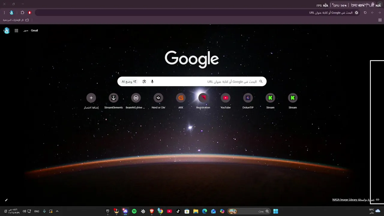Show hidden tray icons with the chevron
384x216 pixels.
point(57,211)
